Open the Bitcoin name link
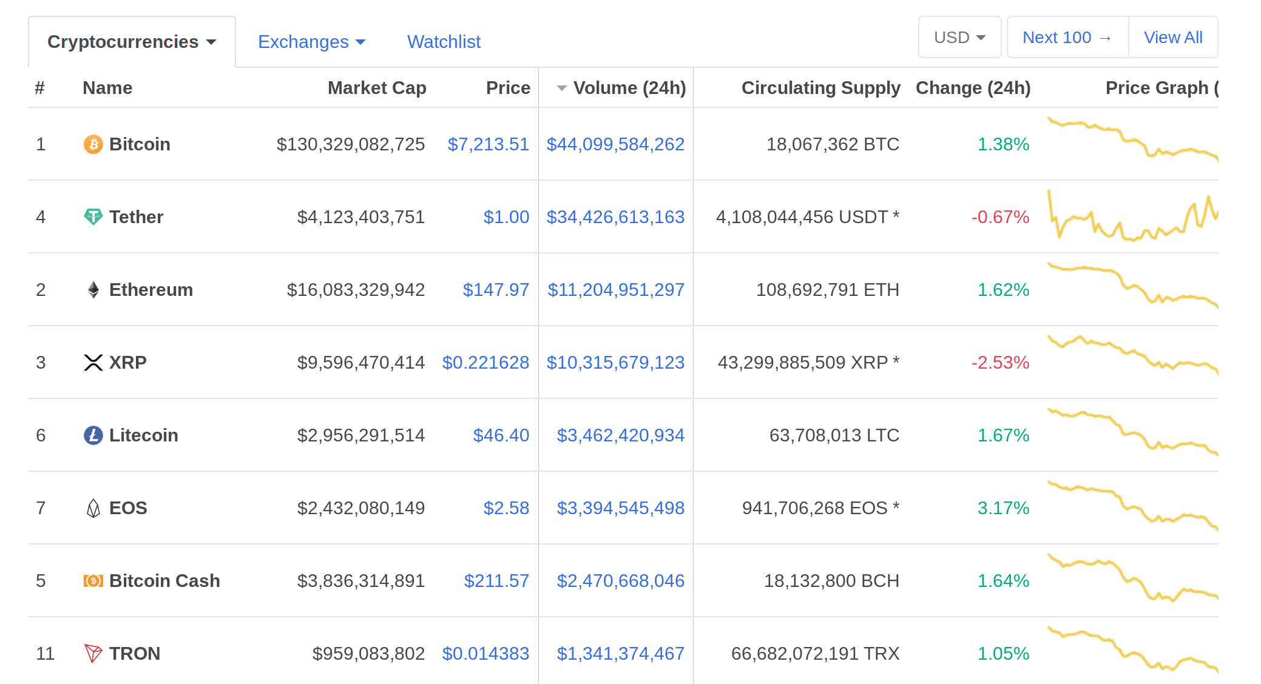1261x684 pixels. click(140, 144)
